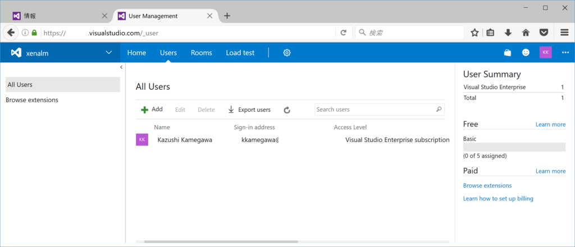The image size is (575, 247).
Task: Close the User Management browser tab
Action: pyautogui.click(x=210, y=16)
